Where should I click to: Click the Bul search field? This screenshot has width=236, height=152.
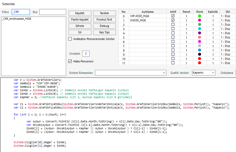53,12
